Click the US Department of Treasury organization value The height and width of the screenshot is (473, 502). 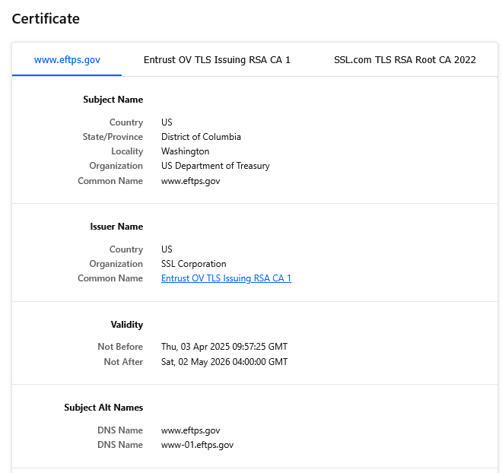pos(215,166)
